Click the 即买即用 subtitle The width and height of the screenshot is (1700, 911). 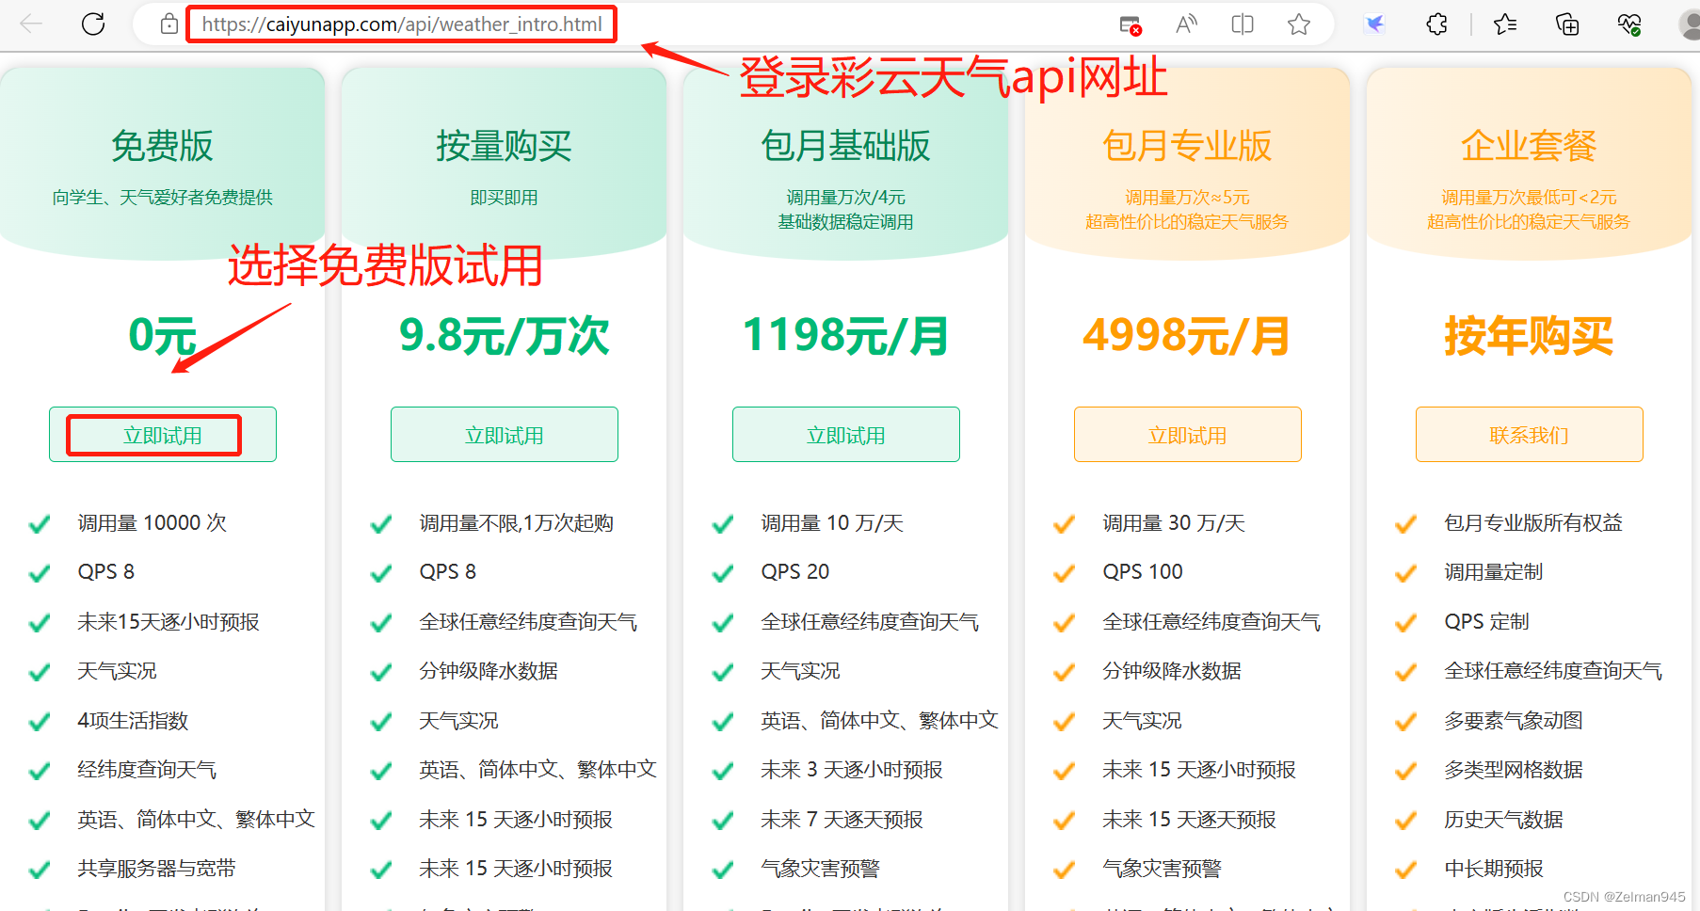point(505,198)
